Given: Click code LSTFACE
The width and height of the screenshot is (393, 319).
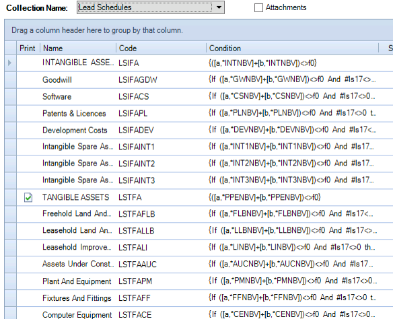Looking at the screenshot, I should 135,315.
